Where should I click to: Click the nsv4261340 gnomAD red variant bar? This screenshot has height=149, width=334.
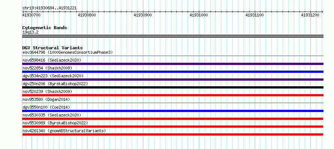pos(173,134)
